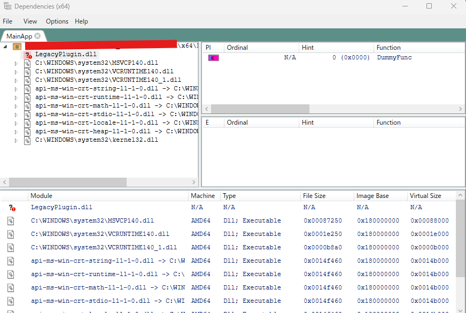Click the module icon beside MSVCP140.dll in the tree

click(x=27, y=63)
